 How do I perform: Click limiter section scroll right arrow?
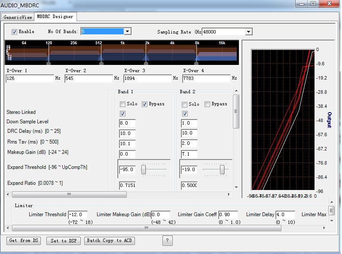click(x=324, y=228)
